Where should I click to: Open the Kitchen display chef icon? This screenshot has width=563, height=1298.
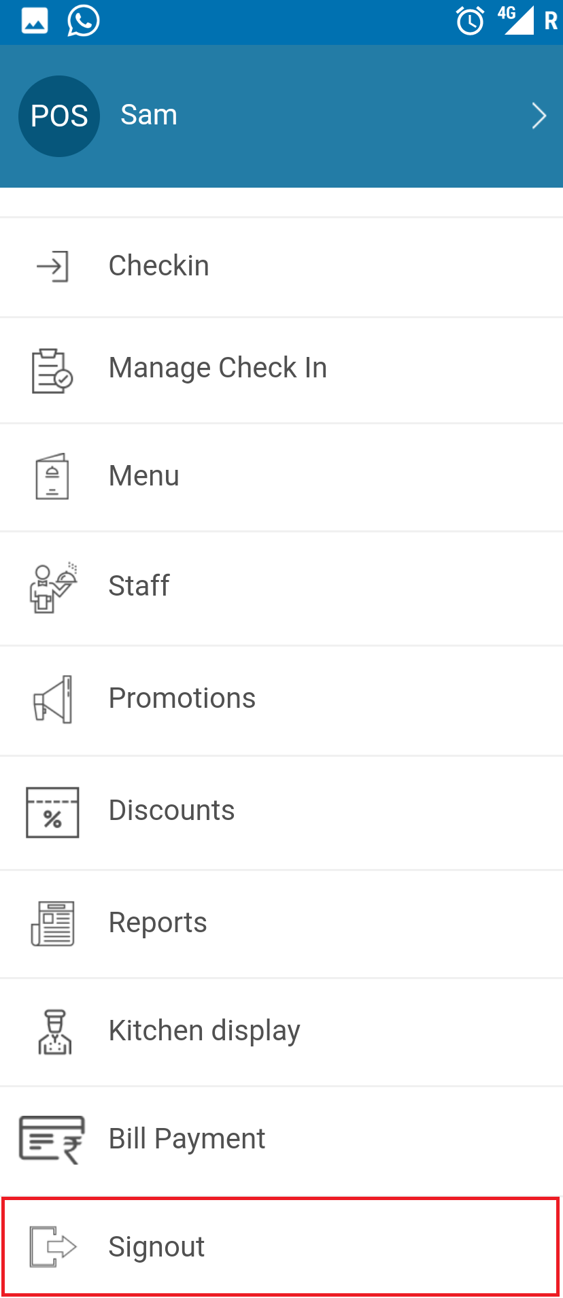tap(54, 1032)
